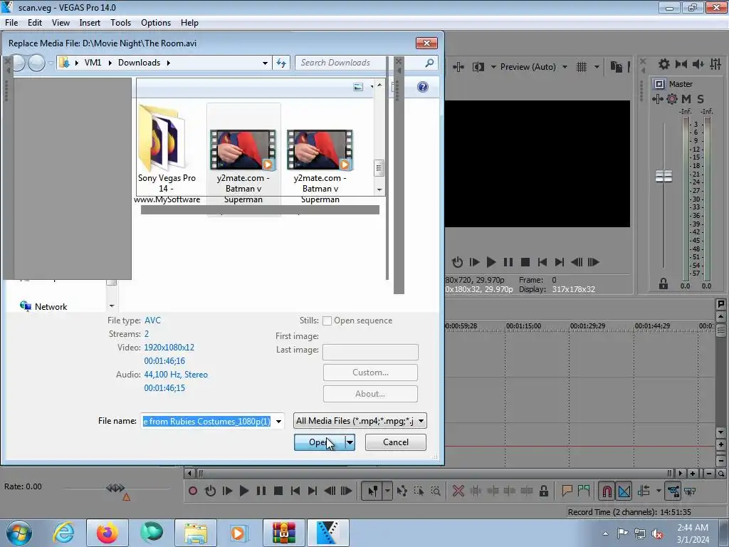This screenshot has width=729, height=547.
Task: Select the Normal Edit tool in the timeline toolbar
Action: (x=373, y=491)
